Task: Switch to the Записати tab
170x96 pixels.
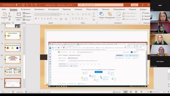Action: (x=106, y=9)
